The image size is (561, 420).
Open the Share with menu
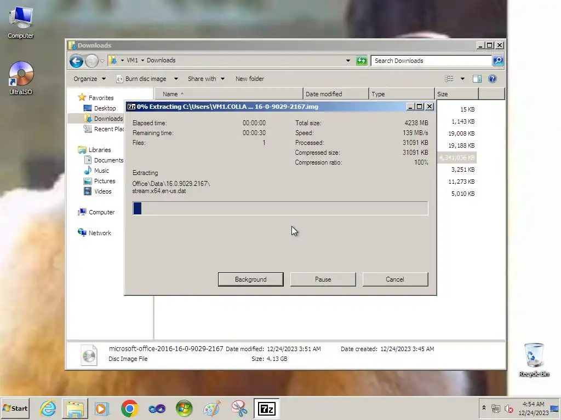[206, 79]
